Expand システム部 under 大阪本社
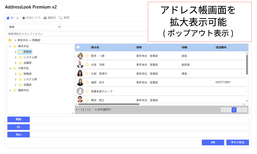This screenshot has width=257, height=154. pyautogui.click(x=15, y=79)
